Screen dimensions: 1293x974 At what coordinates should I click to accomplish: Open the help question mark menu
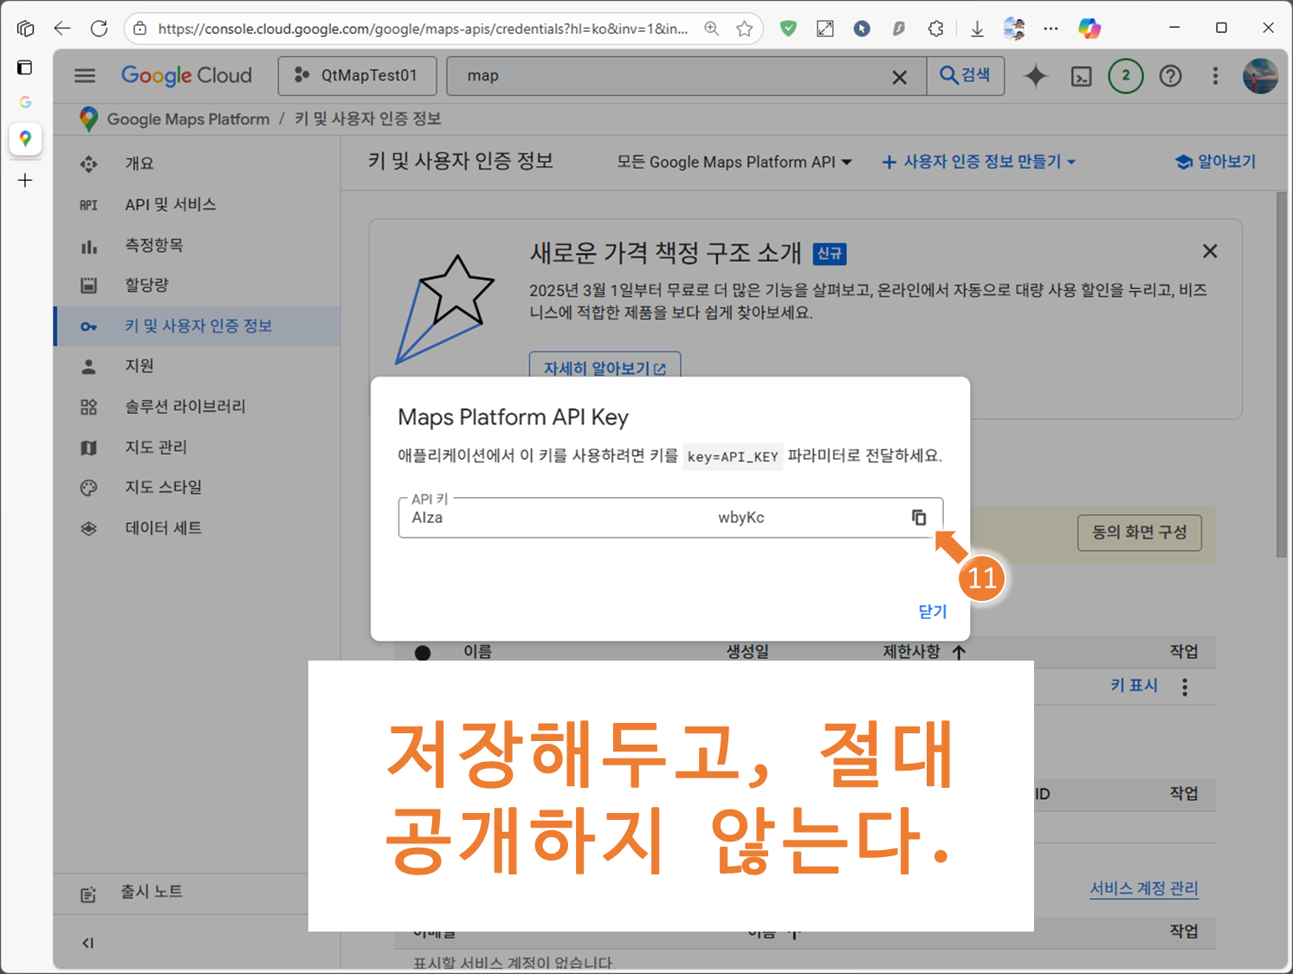click(x=1171, y=76)
